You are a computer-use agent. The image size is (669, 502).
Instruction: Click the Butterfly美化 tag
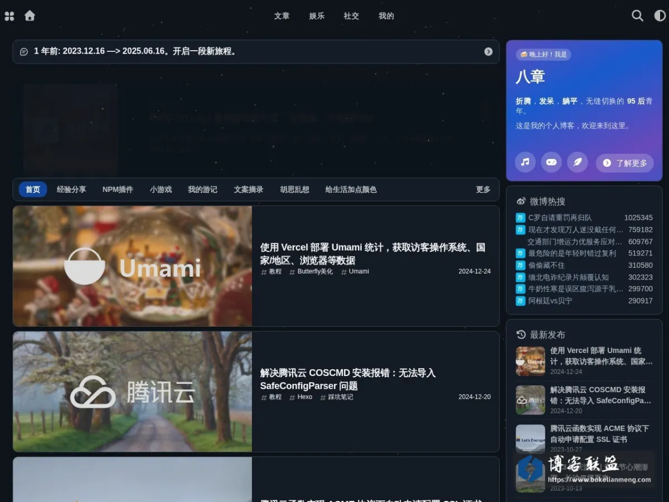point(311,272)
